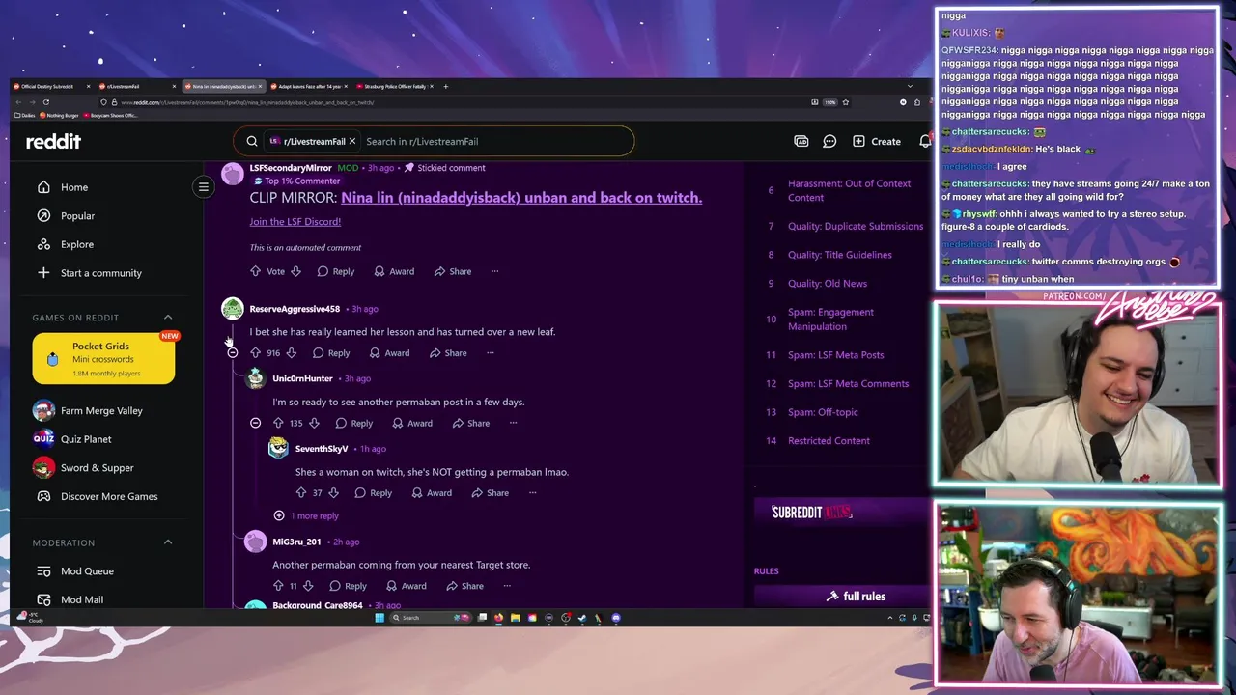Open the Windows Start menu
Viewport: 1236px width, 695px height.
(379, 618)
